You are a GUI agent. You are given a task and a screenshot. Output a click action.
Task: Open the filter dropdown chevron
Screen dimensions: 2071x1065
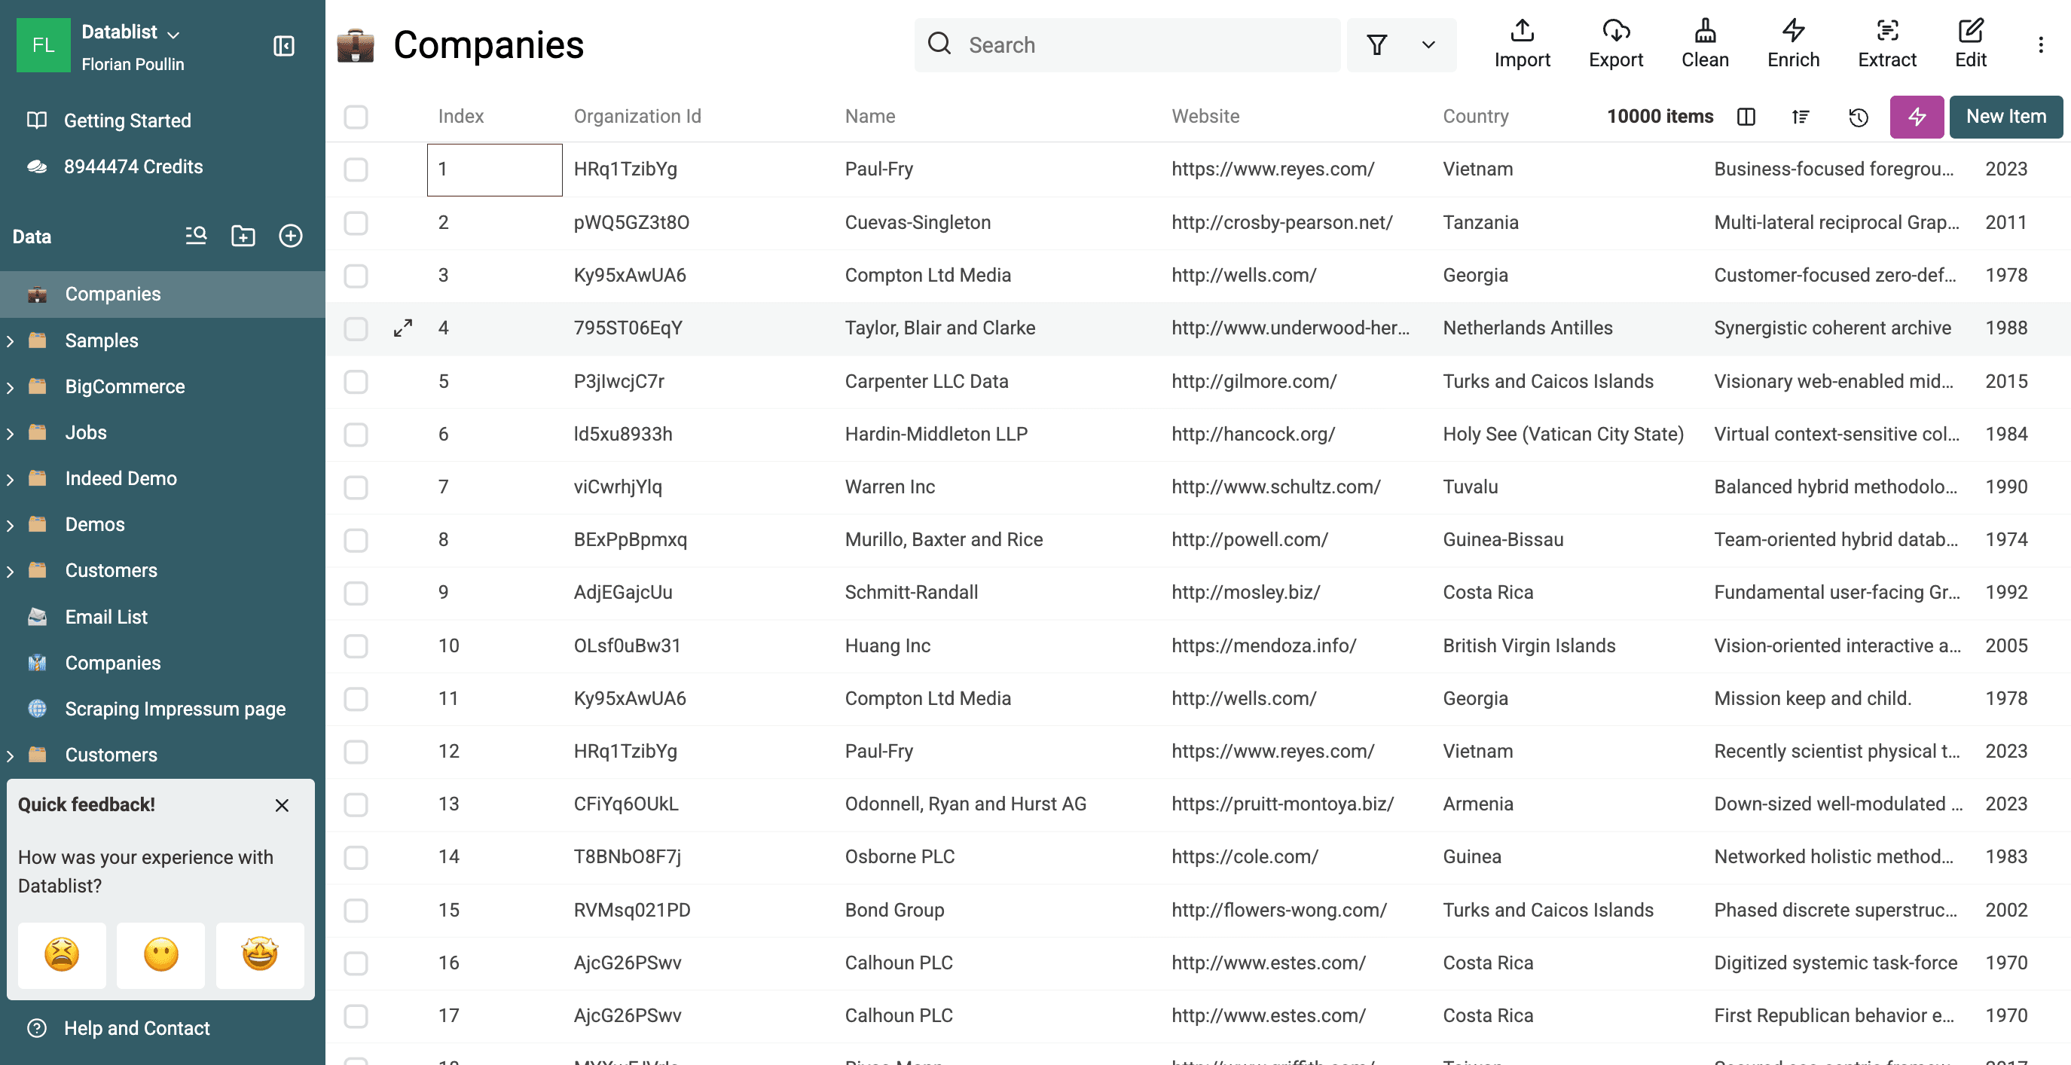point(1428,45)
